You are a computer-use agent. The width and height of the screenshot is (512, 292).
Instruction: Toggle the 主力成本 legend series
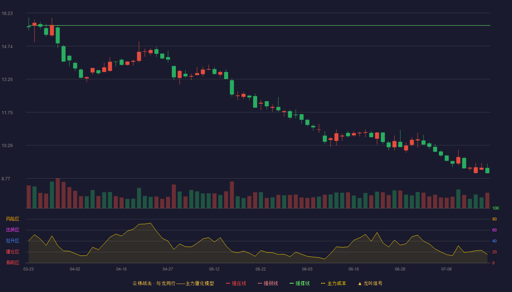point(334,283)
